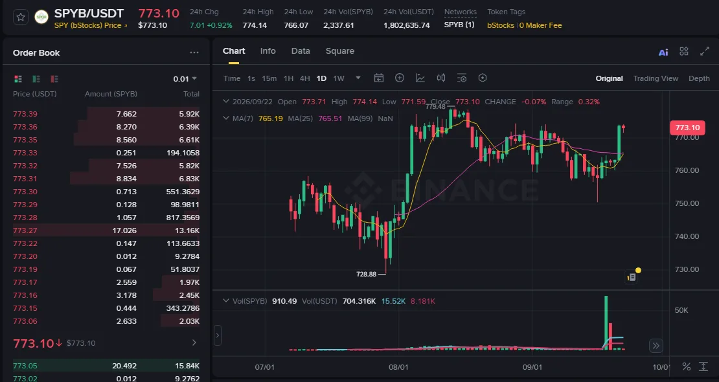Click the ask price 773.39 row
The width and height of the screenshot is (719, 382).
click(106, 114)
